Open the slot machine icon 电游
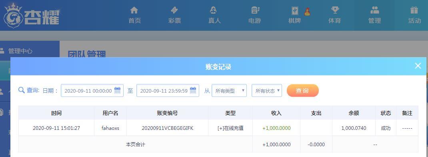Screen dimensions: 428x157 coord(255,10)
